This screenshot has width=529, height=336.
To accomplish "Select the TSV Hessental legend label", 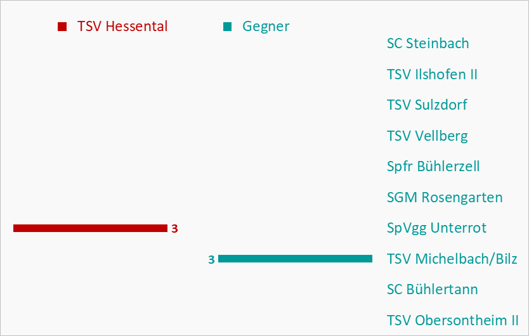I will 122,27.
